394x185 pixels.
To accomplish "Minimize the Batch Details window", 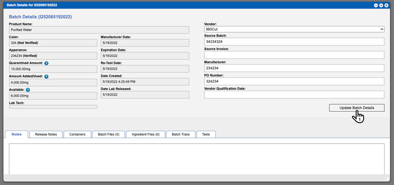I will [x=376, y=5].
